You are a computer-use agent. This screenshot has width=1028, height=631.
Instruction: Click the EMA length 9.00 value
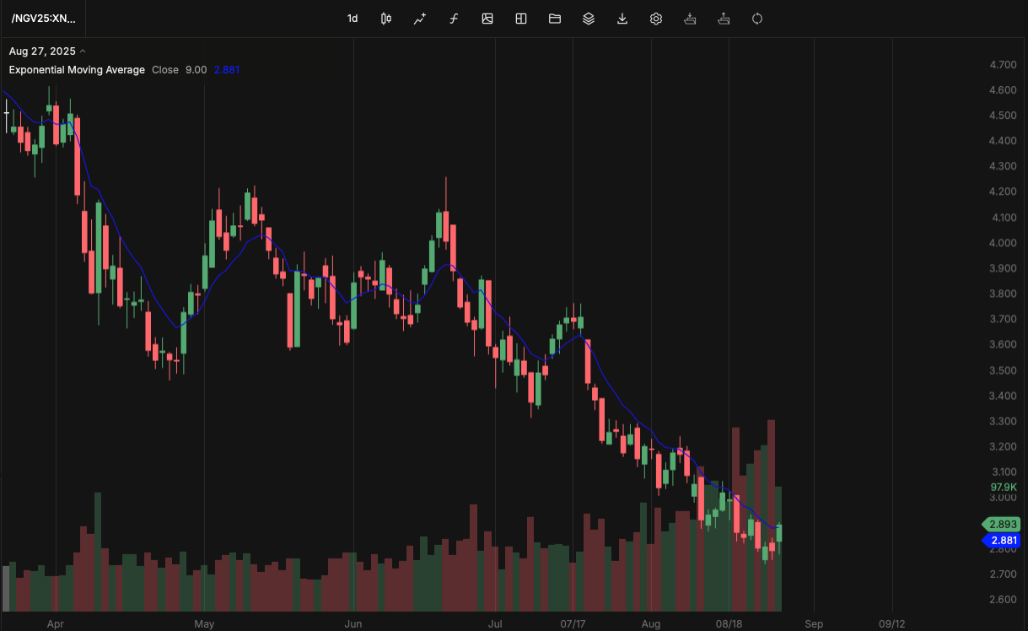196,70
